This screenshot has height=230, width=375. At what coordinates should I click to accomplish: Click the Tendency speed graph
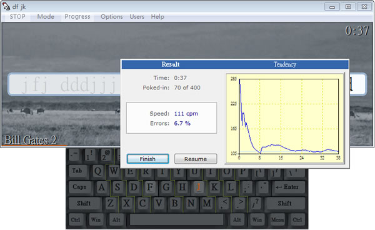tap(285, 119)
